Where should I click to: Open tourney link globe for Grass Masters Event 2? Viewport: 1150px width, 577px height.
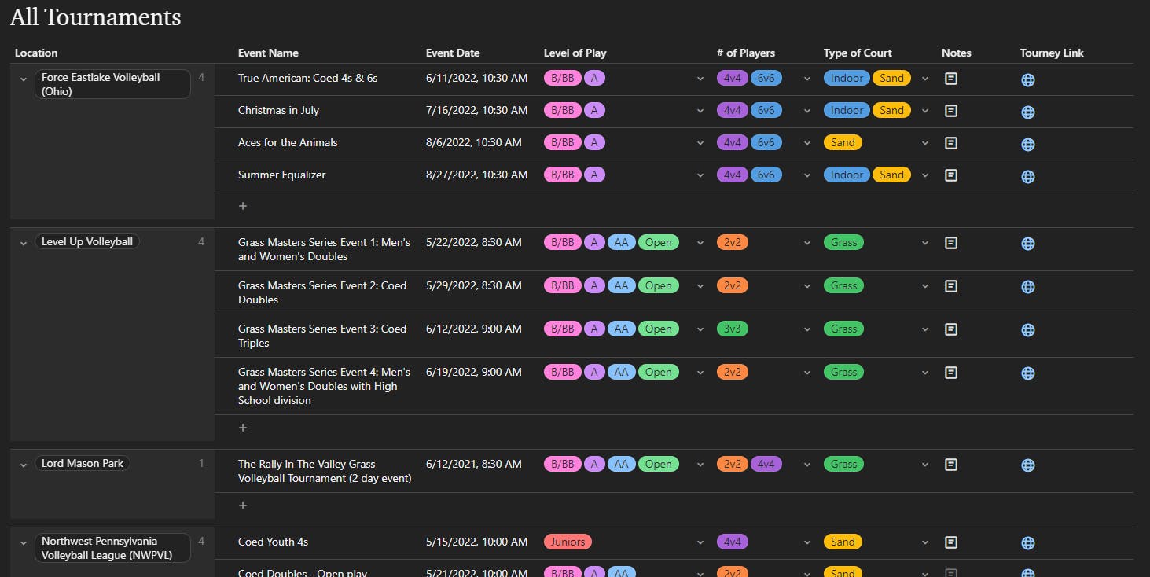(x=1027, y=288)
